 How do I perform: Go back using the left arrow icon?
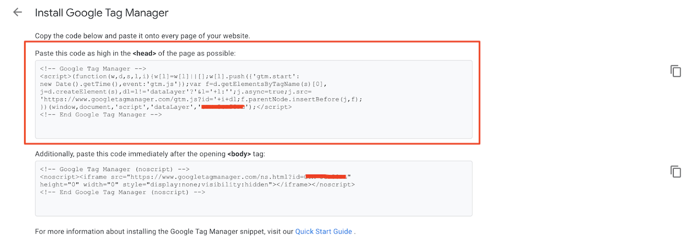pyautogui.click(x=18, y=12)
